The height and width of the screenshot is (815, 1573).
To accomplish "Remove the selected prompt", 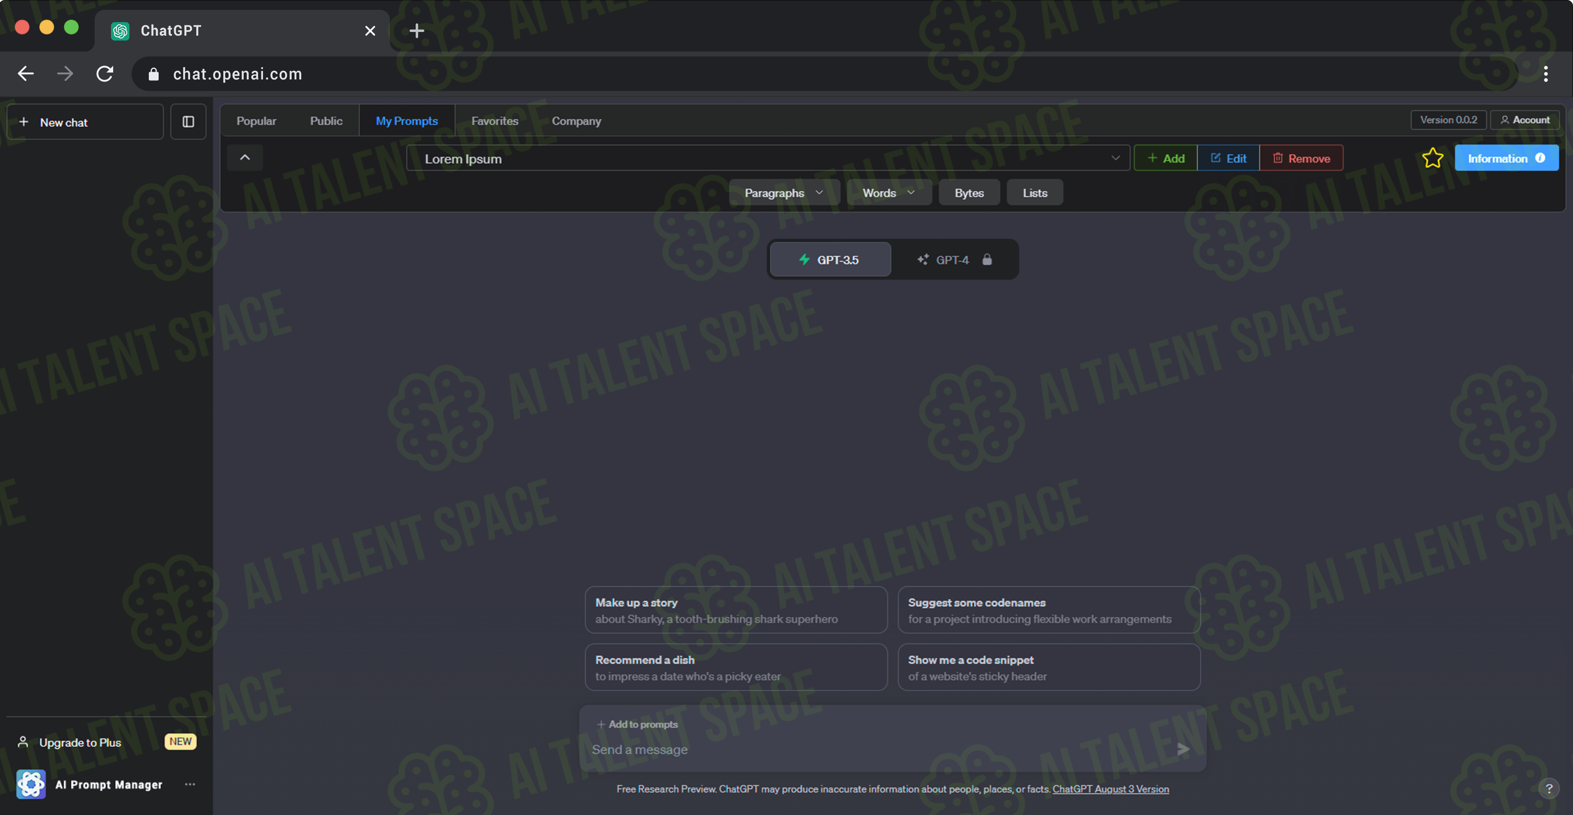I will click(x=1301, y=158).
